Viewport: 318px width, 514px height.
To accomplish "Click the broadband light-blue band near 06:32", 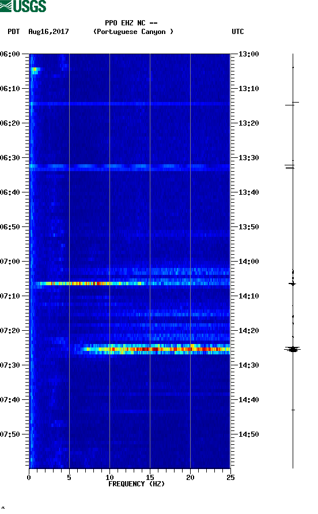I will click(x=130, y=167).
